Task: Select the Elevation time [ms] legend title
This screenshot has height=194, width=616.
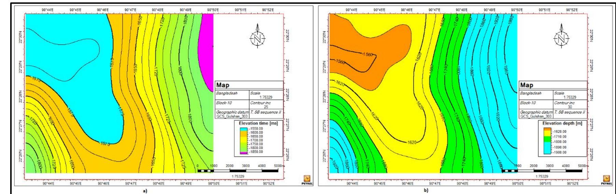Action: point(258,123)
